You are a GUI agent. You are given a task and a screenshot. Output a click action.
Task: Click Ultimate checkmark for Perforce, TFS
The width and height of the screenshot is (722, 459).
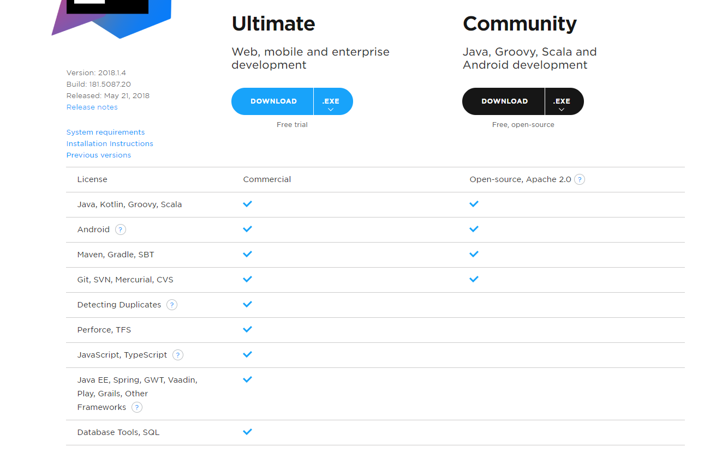coord(247,329)
